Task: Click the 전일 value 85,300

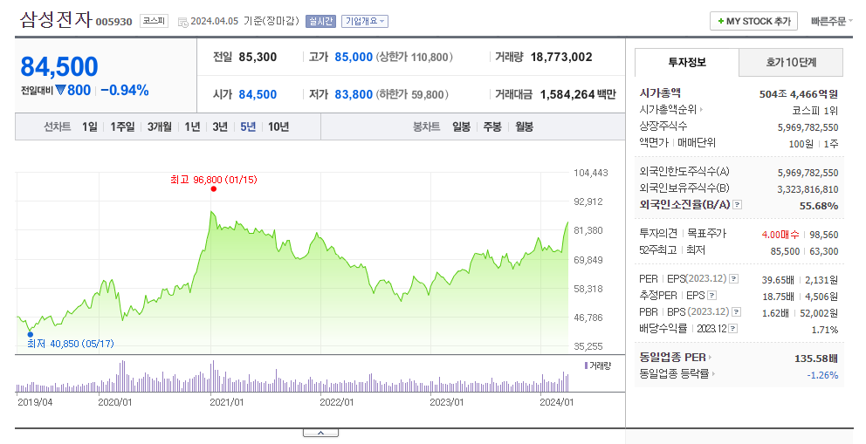Action: pyautogui.click(x=258, y=57)
